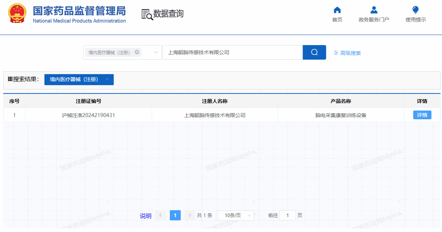Go to the next results page arrow
Viewport: 442px width, 232px height.
point(189,215)
